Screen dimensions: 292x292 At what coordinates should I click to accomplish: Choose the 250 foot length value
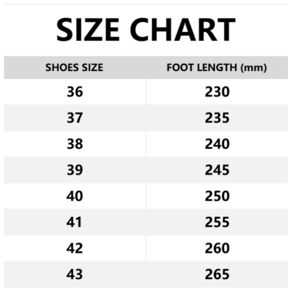point(217,196)
